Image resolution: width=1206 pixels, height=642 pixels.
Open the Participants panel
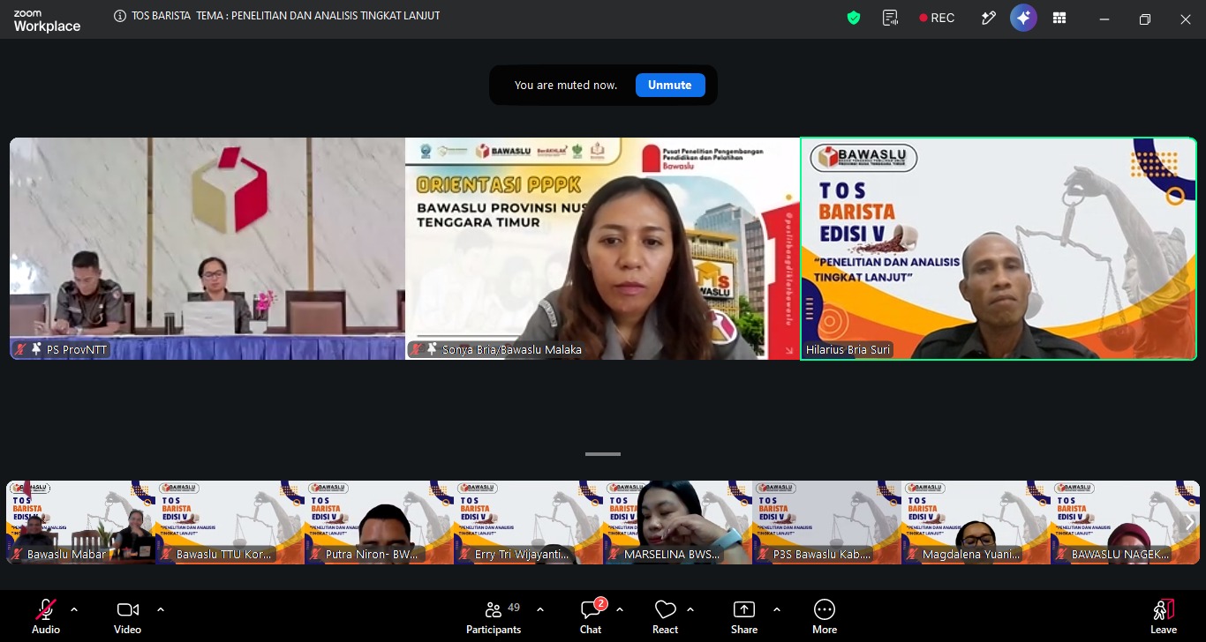(x=494, y=616)
